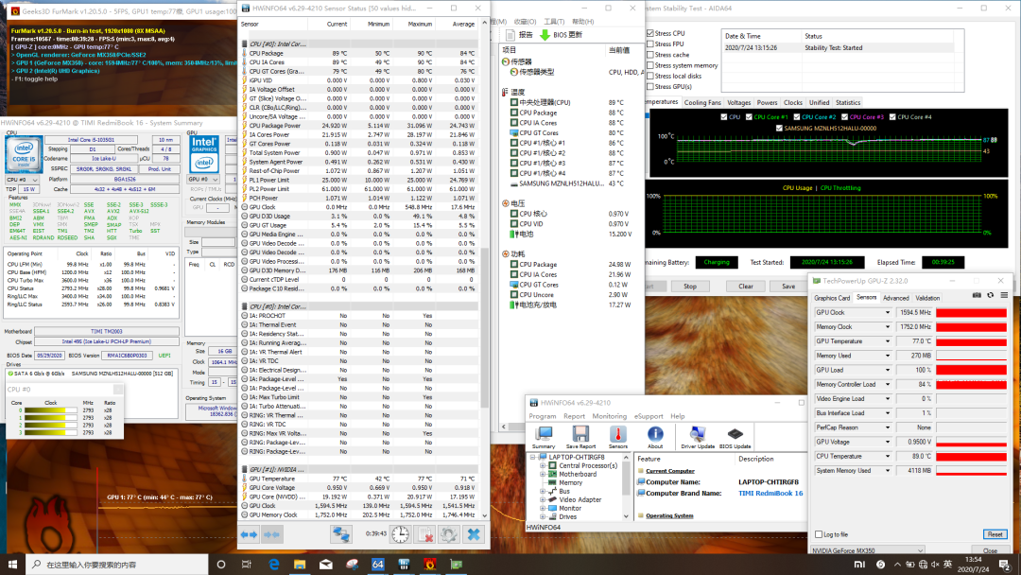Reset sensor timer with clock icon
This screenshot has width=1021, height=575.
point(401,535)
